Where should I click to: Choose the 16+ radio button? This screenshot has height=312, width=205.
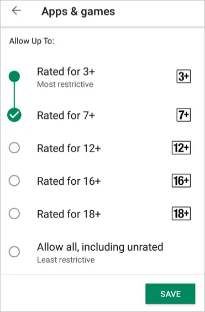(14, 181)
